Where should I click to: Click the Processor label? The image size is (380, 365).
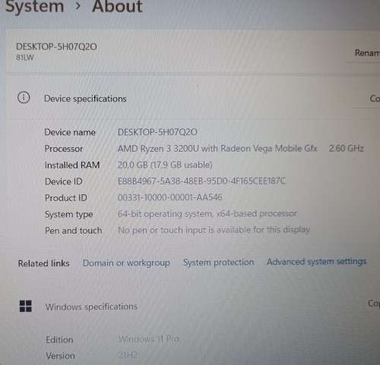(64, 149)
